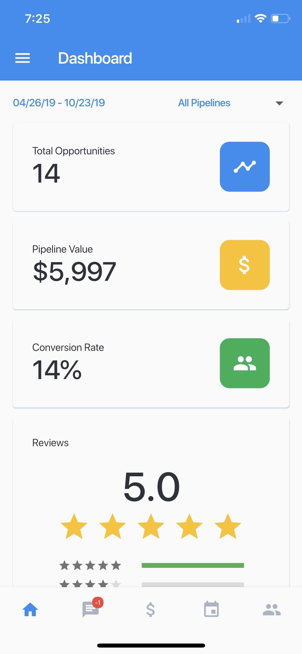The image size is (302, 654).
Task: Go to the Home tab
Action: pyautogui.click(x=30, y=609)
